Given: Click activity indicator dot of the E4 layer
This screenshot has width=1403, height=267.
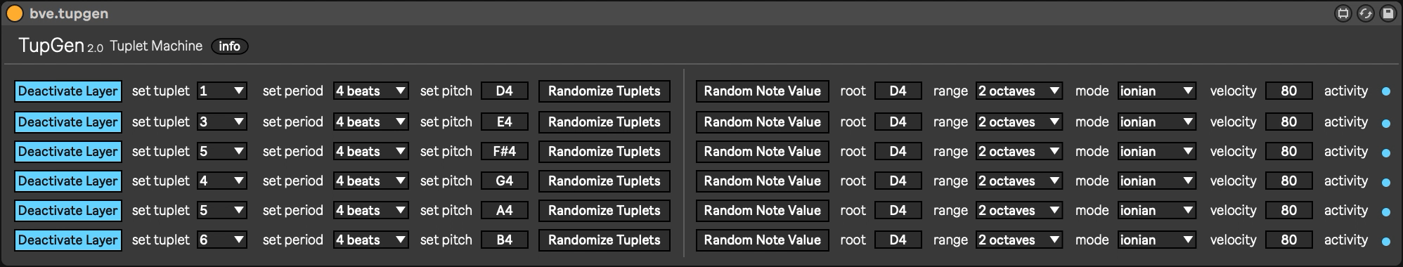Looking at the screenshot, I should click(1385, 123).
